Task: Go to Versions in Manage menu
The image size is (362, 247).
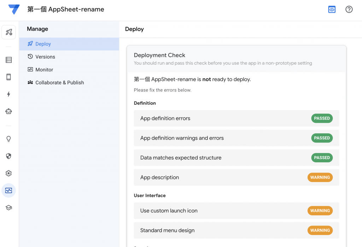Action: (45, 57)
